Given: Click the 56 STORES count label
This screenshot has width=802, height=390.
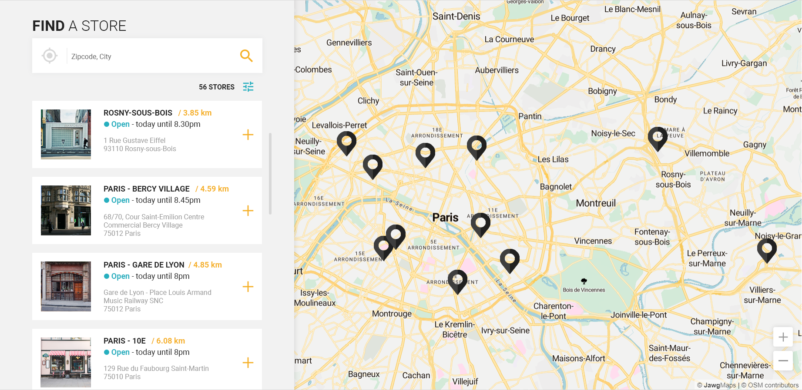Looking at the screenshot, I should [217, 87].
